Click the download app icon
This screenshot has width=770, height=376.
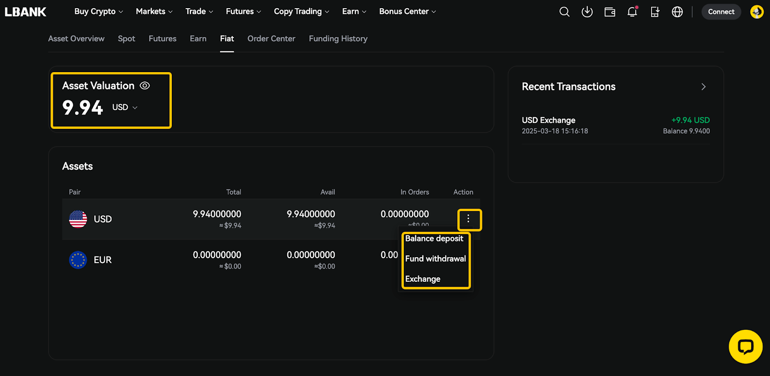point(587,12)
